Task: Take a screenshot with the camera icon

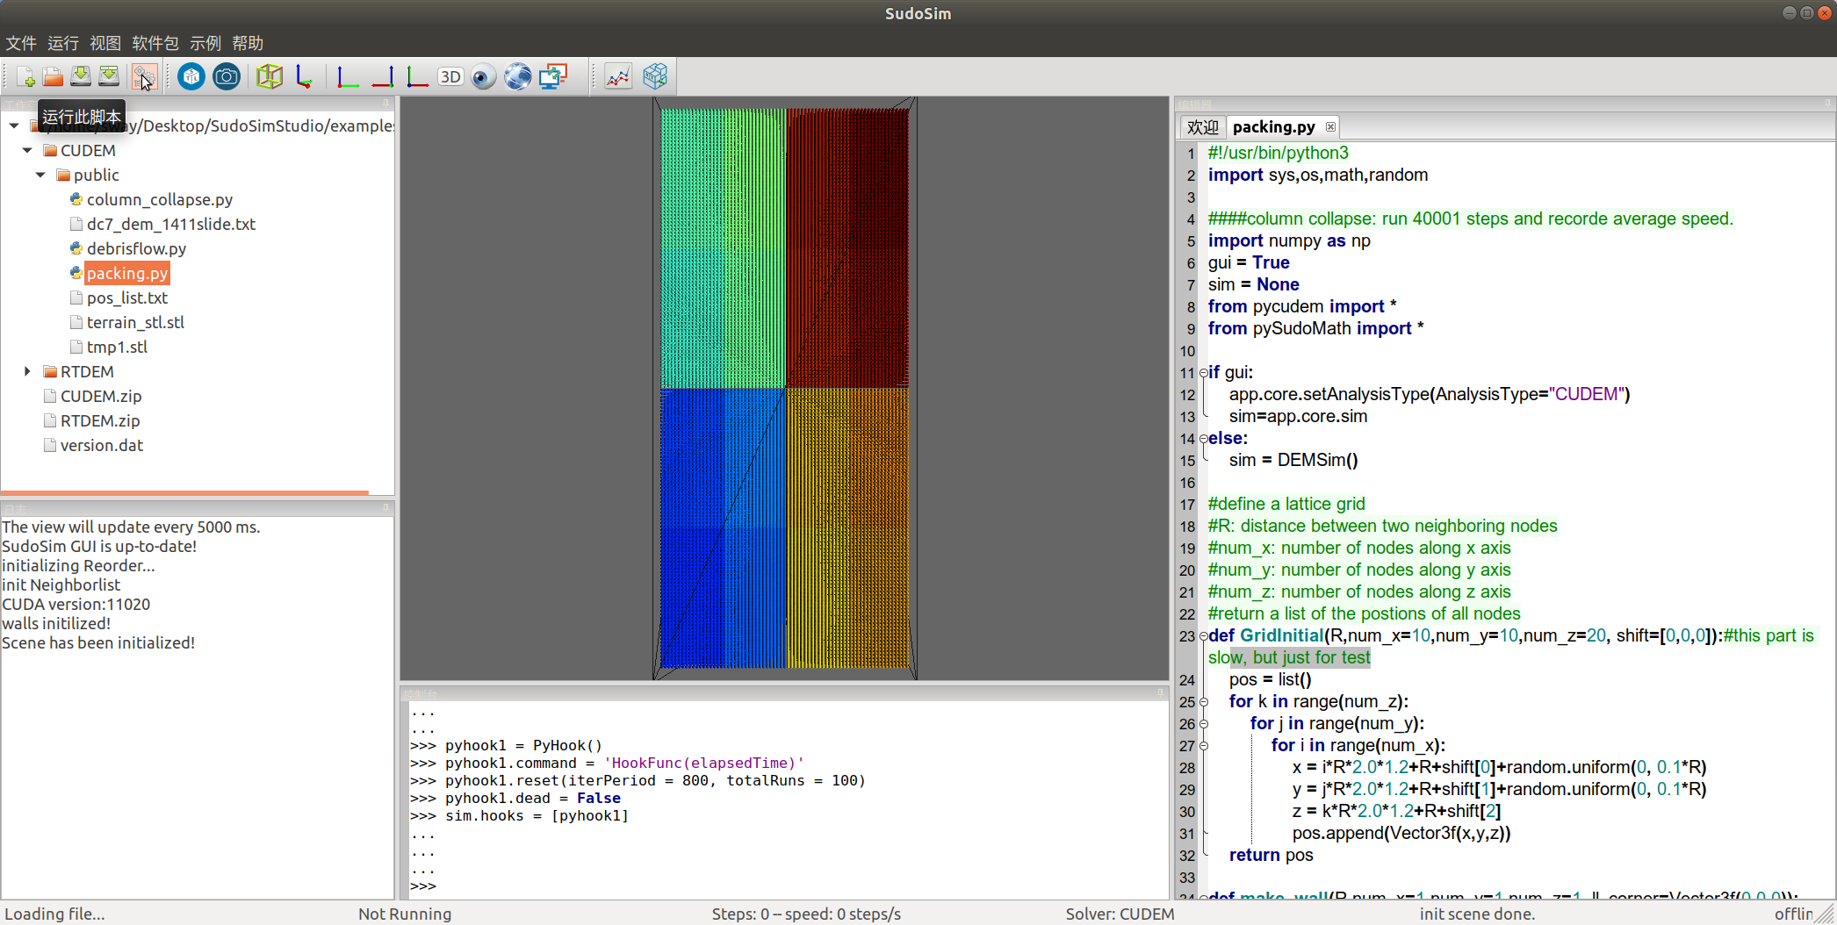Action: [227, 77]
